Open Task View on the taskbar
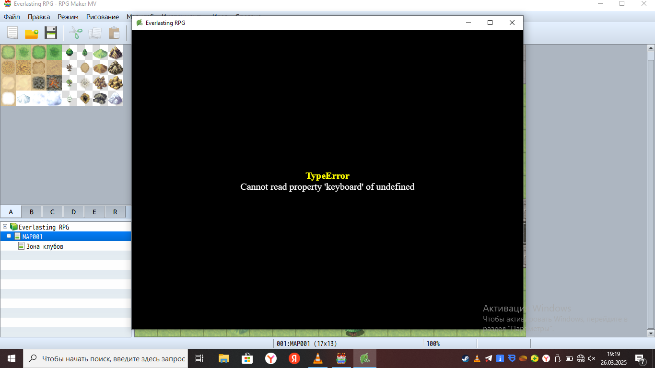The width and height of the screenshot is (655, 368). (200, 358)
